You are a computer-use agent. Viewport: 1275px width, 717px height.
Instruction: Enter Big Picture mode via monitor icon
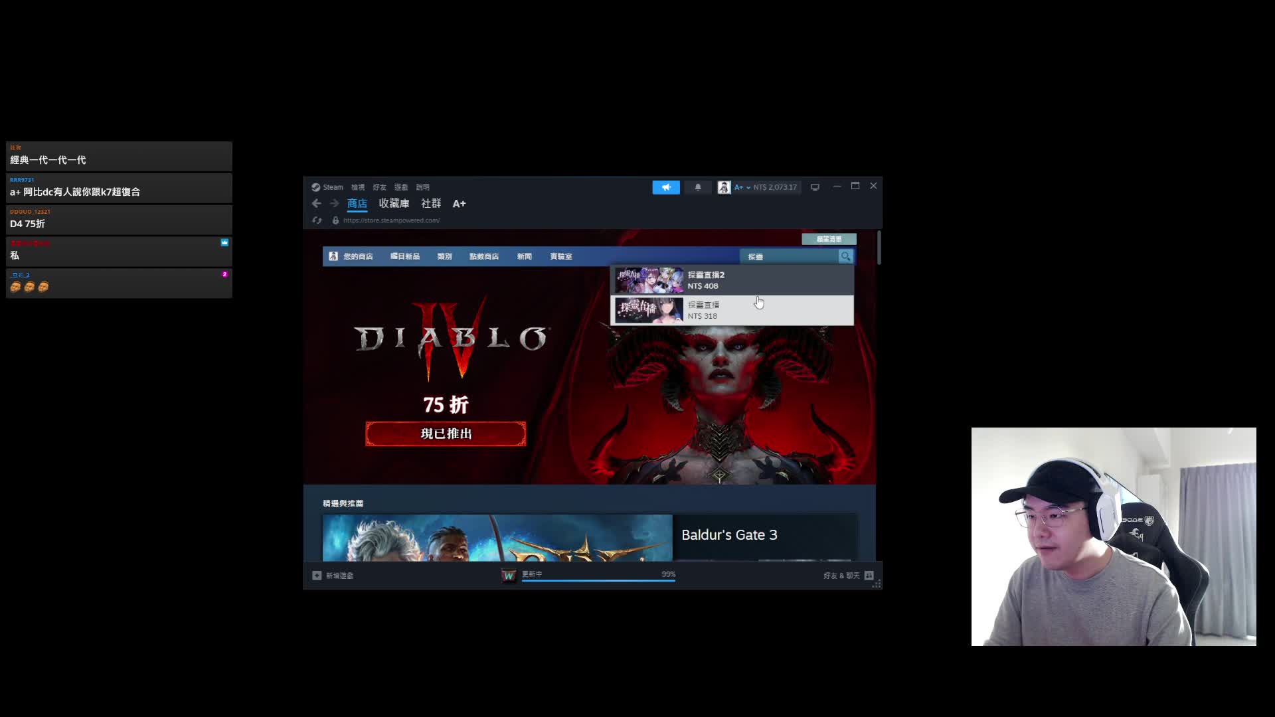click(x=815, y=187)
